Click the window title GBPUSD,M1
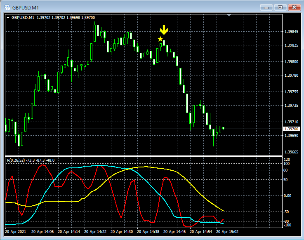 click(26, 8)
